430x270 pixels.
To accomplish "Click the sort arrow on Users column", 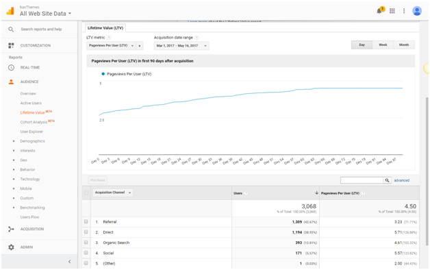I will 316,193.
